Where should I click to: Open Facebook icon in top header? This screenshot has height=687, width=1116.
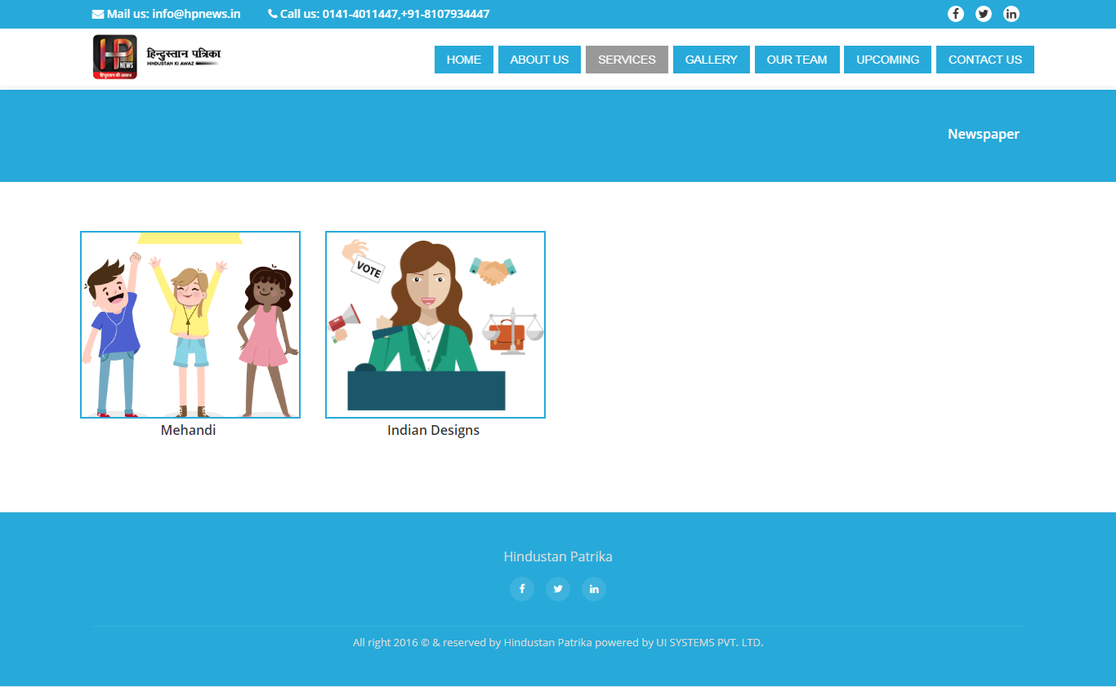tap(955, 14)
